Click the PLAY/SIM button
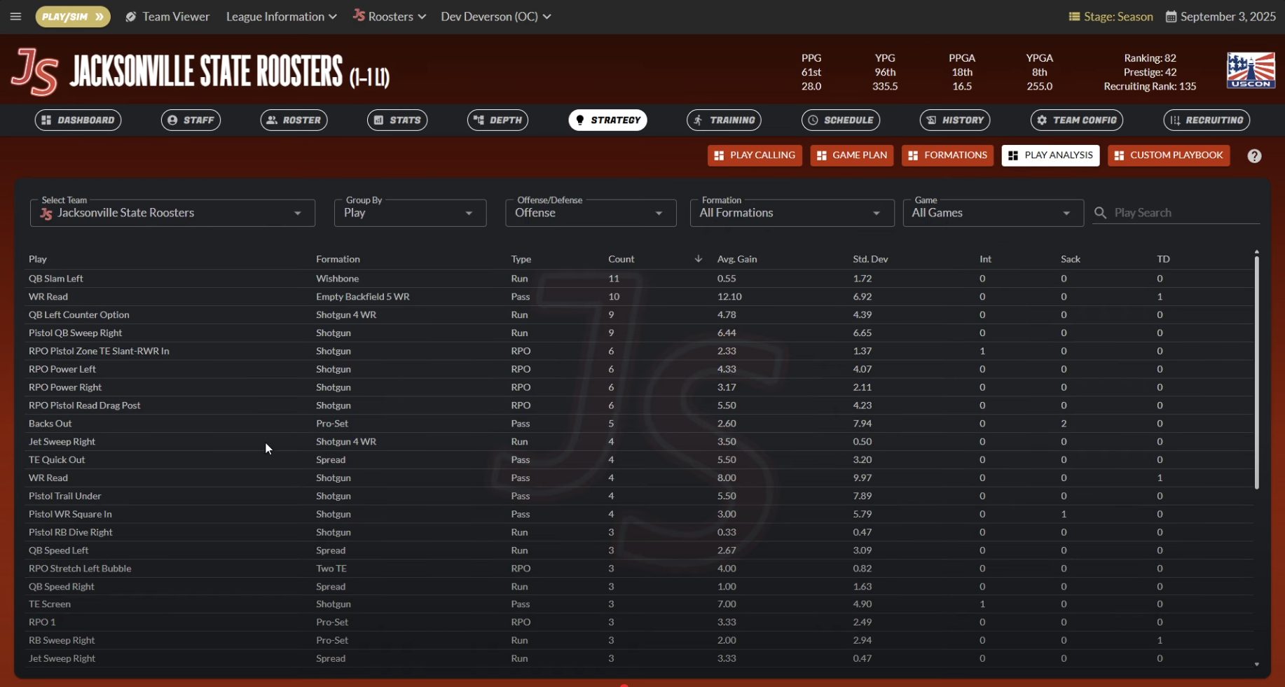The height and width of the screenshot is (687, 1285). click(73, 16)
